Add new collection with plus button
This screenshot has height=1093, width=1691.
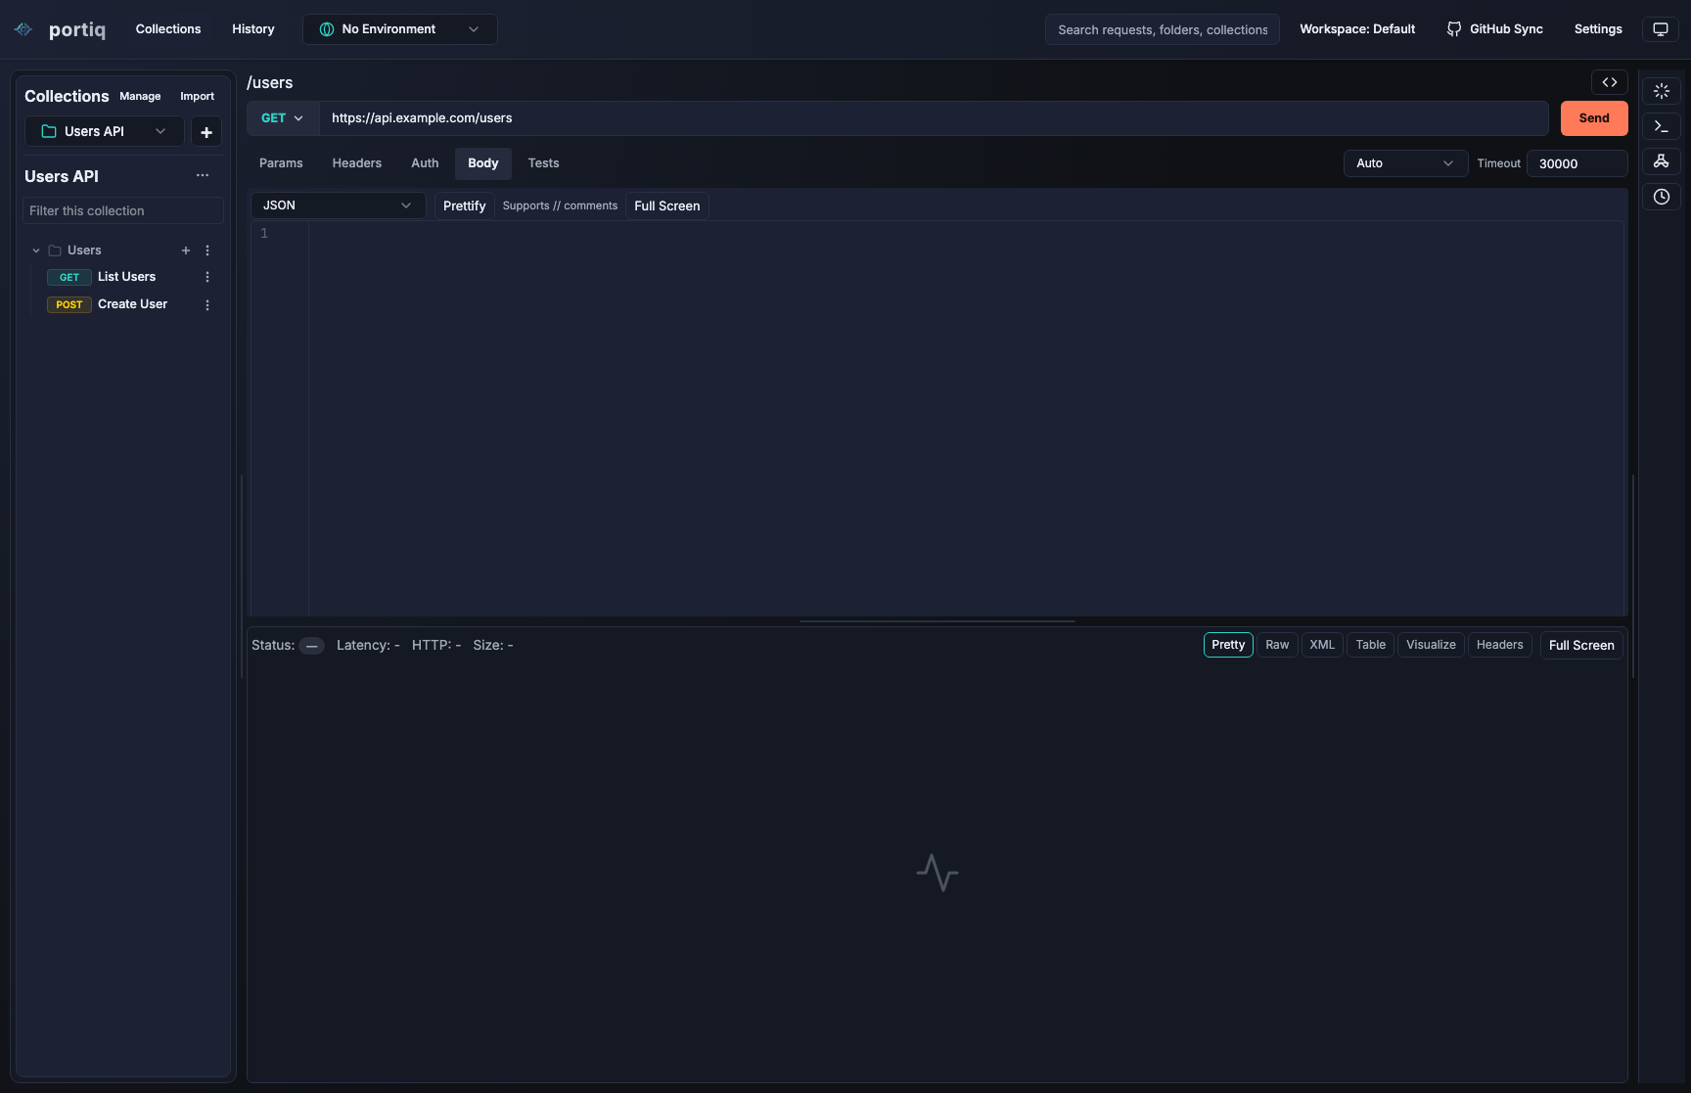point(206,131)
